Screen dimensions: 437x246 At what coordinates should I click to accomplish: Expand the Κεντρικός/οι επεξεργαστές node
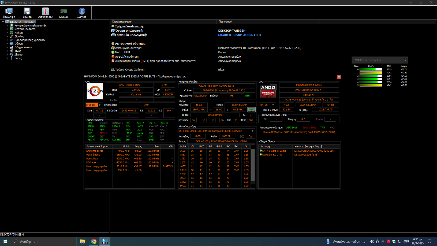tap(7, 25)
